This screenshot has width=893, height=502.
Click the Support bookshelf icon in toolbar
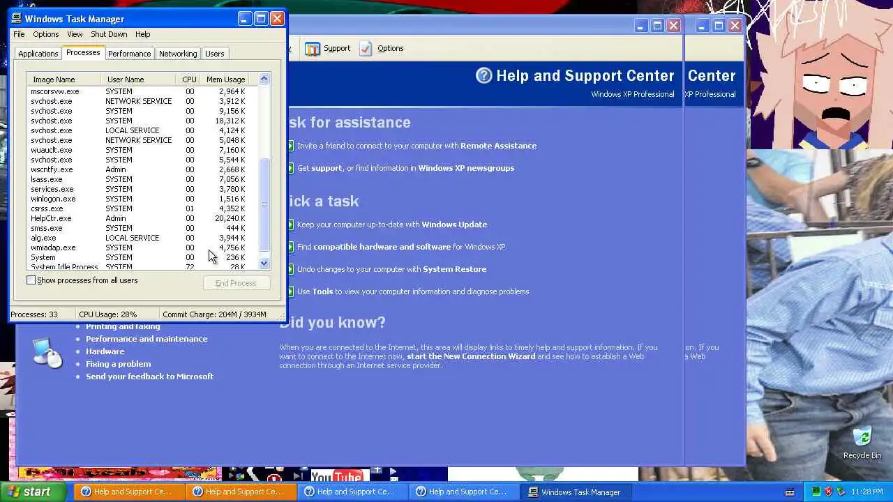313,48
